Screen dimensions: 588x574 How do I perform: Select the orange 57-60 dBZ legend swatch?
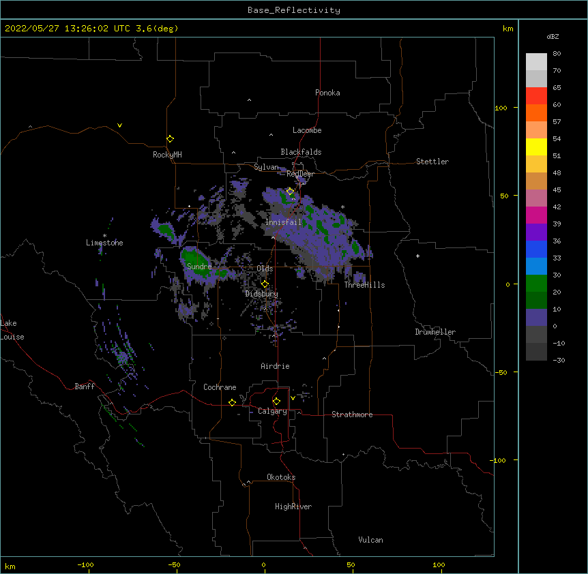click(536, 112)
